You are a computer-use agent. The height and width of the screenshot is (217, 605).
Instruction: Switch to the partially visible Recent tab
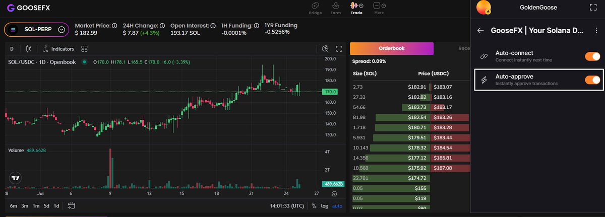click(464, 48)
